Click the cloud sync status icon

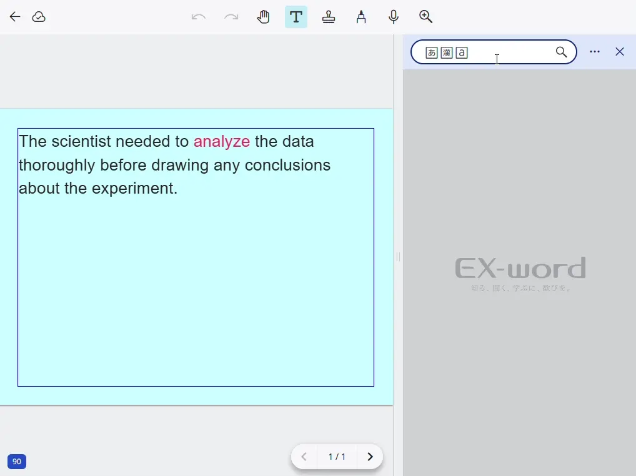(39, 17)
